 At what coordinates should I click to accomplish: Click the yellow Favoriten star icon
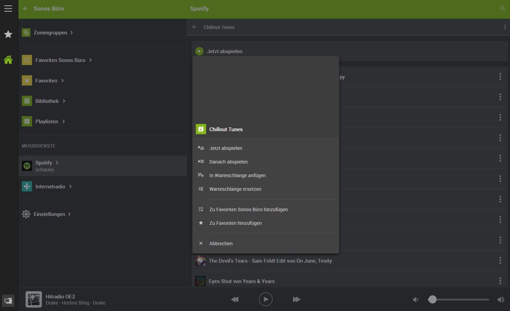point(27,80)
